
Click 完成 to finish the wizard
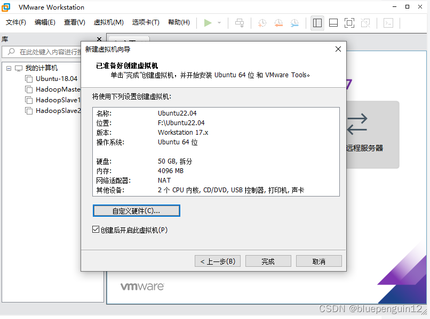(268, 261)
